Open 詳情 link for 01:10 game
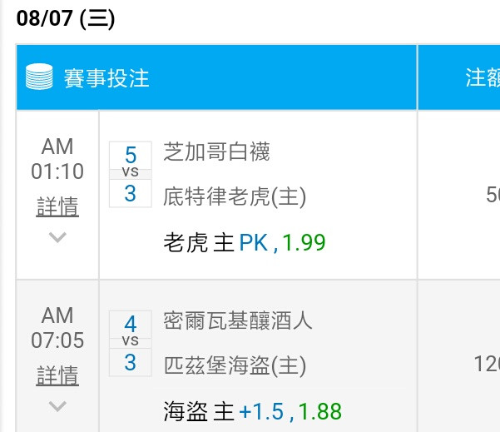Image resolution: width=500 pixels, height=432 pixels. (57, 206)
